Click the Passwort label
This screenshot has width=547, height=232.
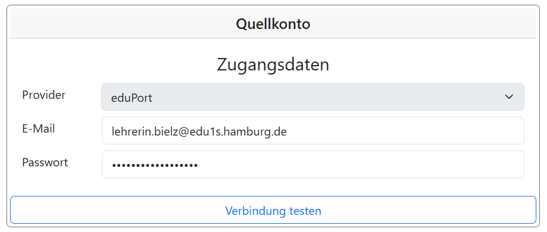(45, 162)
